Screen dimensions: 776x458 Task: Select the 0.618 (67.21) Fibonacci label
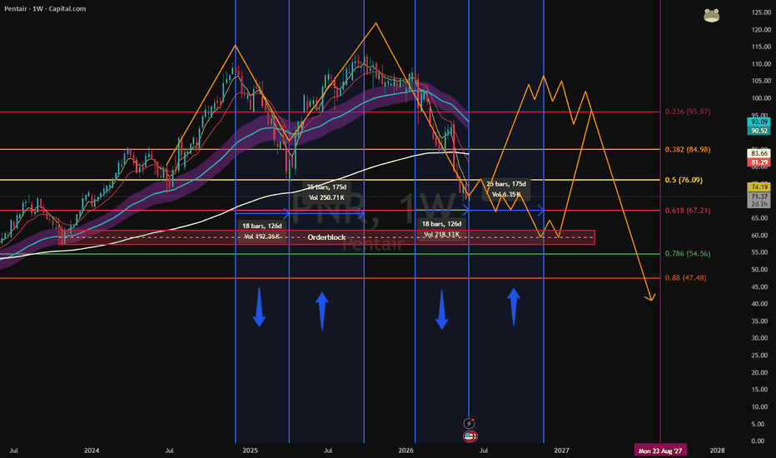pyautogui.click(x=688, y=211)
